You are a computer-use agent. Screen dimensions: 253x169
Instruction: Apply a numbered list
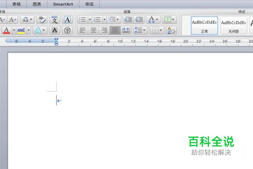coord(97,20)
